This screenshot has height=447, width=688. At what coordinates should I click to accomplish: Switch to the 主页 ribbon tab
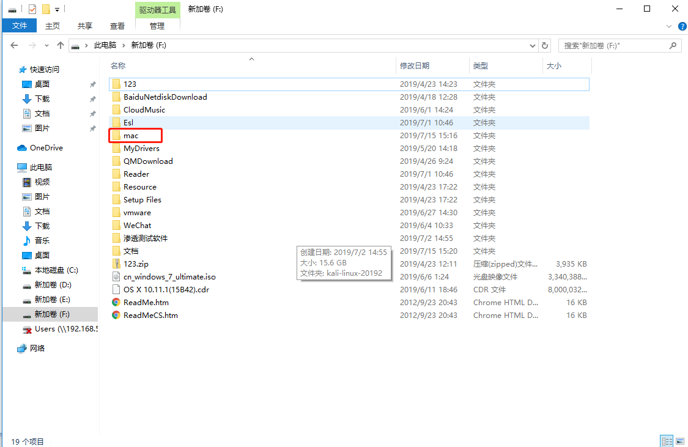[x=53, y=26]
